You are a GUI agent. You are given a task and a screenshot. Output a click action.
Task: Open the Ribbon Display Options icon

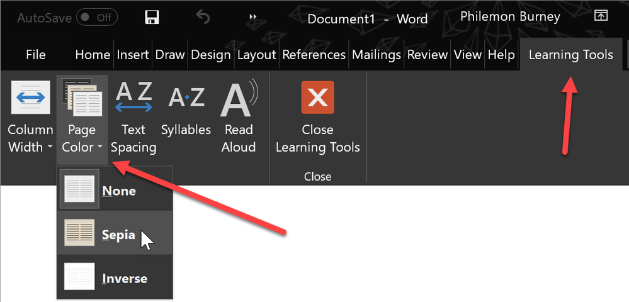tap(601, 16)
